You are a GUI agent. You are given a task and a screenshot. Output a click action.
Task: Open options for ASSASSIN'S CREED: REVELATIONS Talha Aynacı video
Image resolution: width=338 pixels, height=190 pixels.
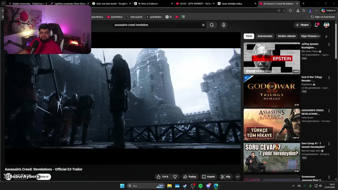(x=329, y=111)
